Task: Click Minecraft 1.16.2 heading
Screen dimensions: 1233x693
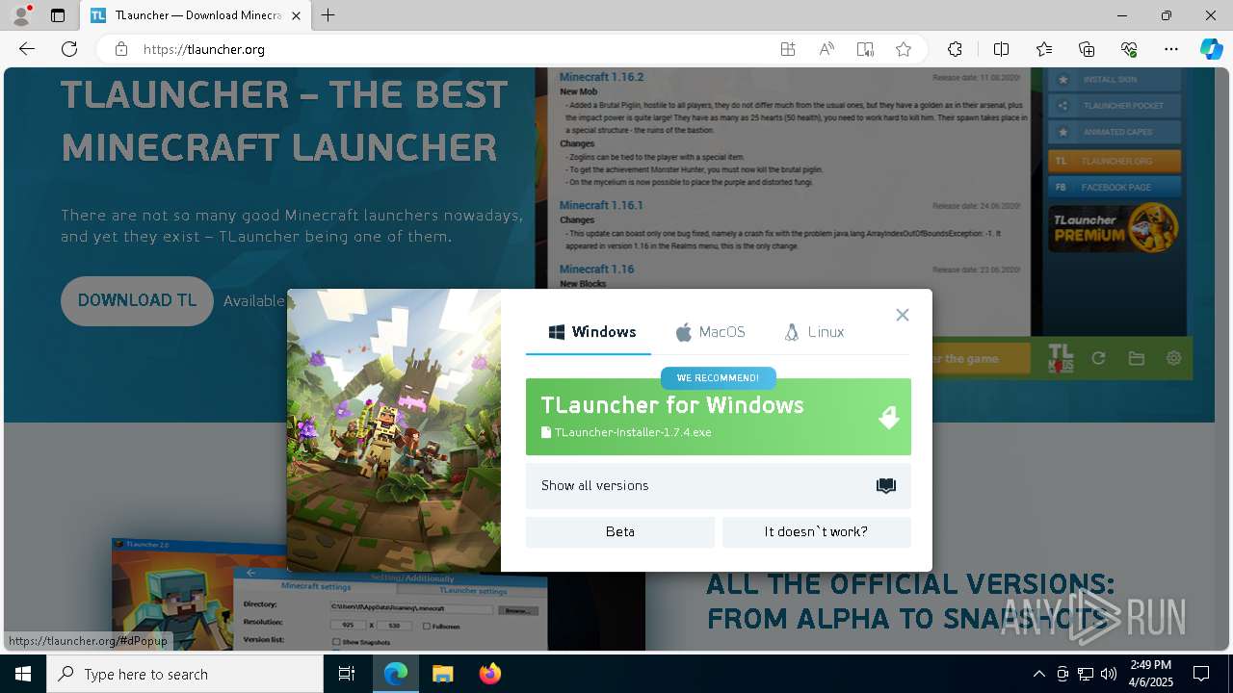Action: click(x=601, y=77)
